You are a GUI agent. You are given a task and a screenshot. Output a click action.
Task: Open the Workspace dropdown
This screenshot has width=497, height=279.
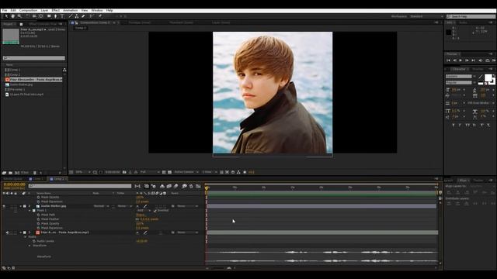coord(426,16)
